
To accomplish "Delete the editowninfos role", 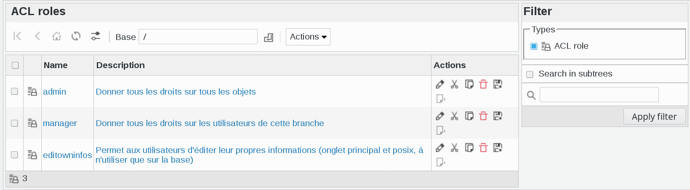I will (x=483, y=148).
